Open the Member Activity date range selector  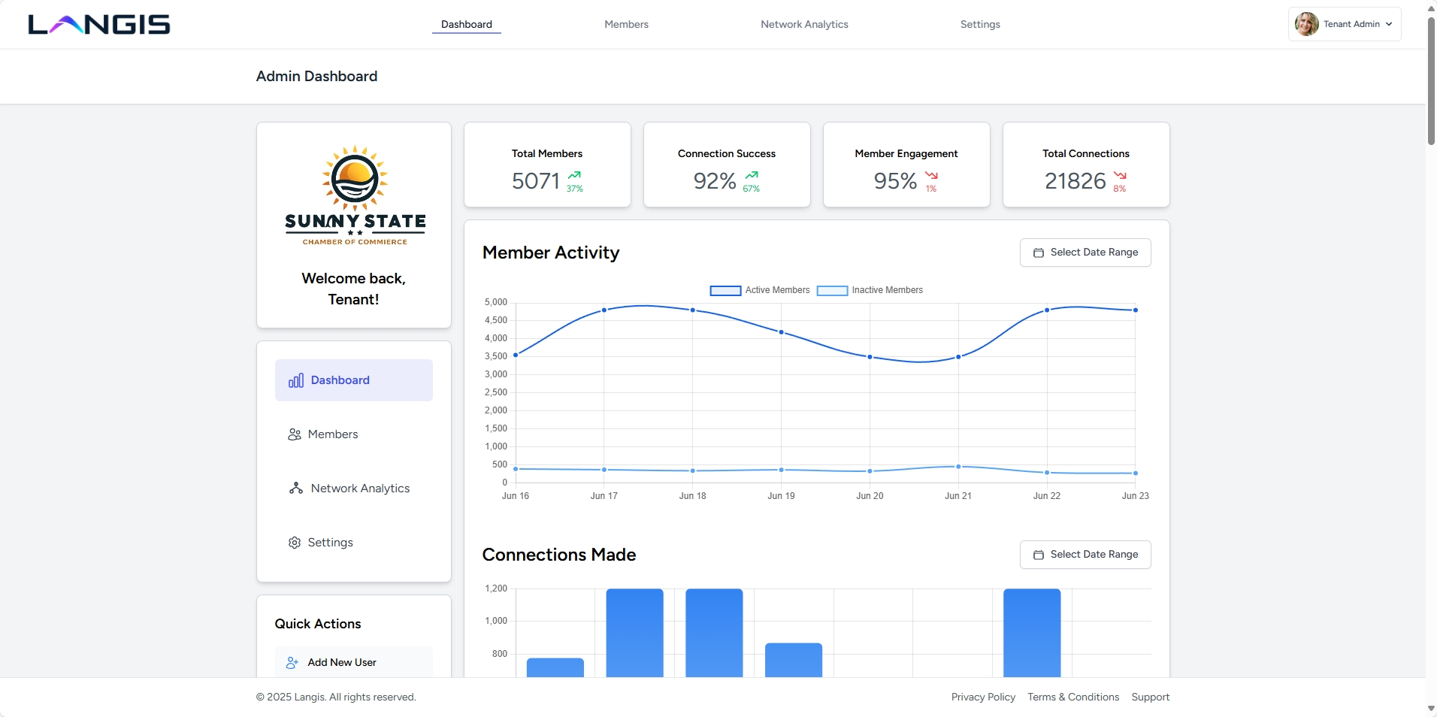tap(1085, 253)
